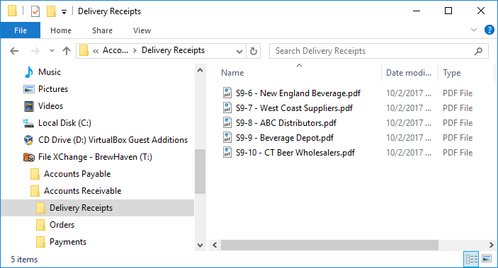Switch to Large icons view layout

[x=487, y=259]
